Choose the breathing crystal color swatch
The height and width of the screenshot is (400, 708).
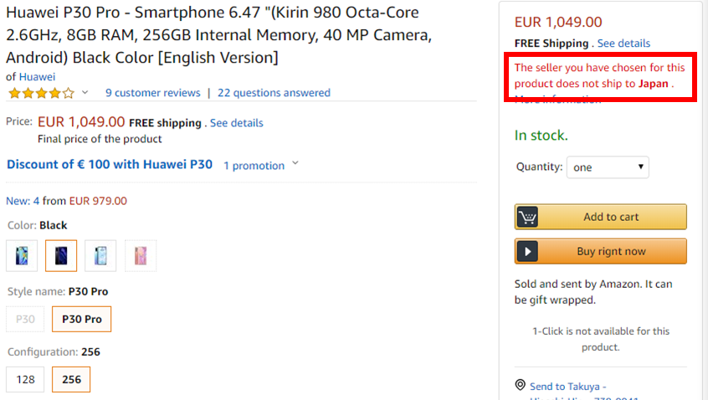tap(100, 256)
